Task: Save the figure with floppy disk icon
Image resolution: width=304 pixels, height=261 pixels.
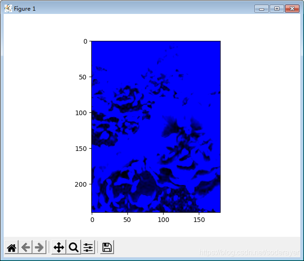Action: point(107,247)
